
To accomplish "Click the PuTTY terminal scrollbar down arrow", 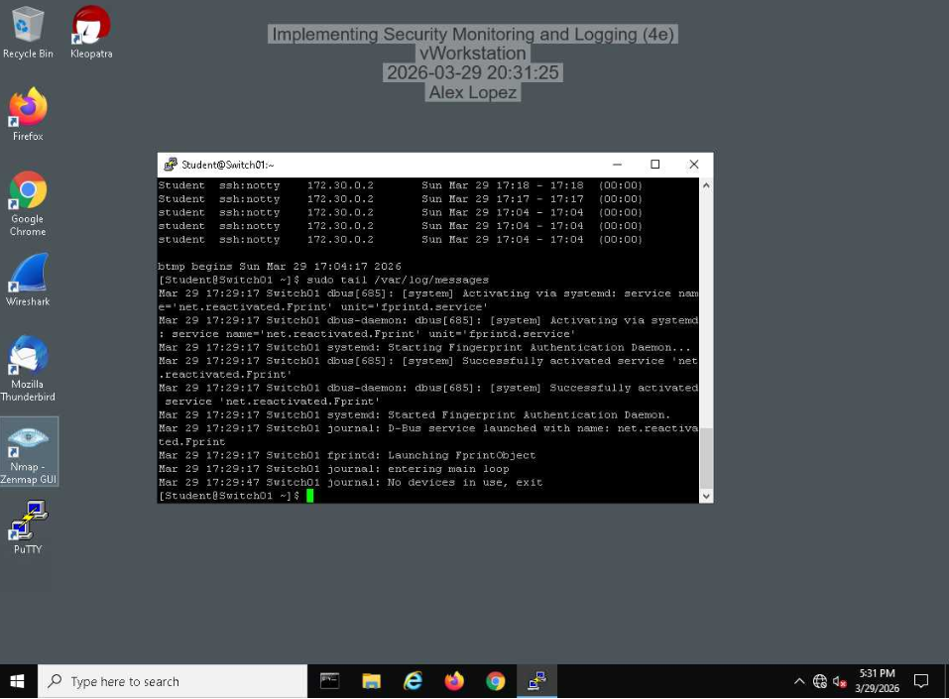I will pos(705,496).
